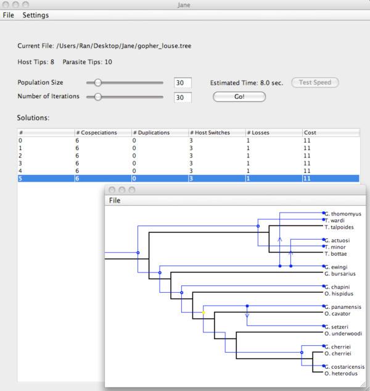Click the Go! button

(239, 96)
